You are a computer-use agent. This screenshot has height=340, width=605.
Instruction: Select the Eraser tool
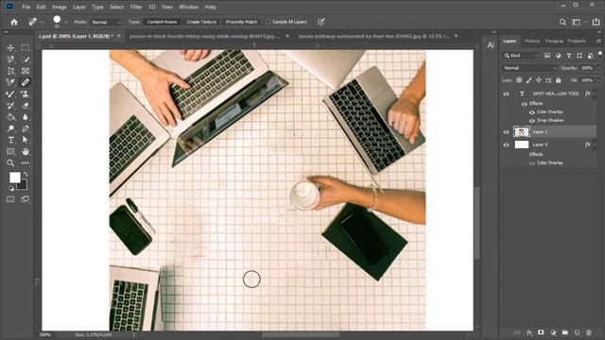click(26, 105)
